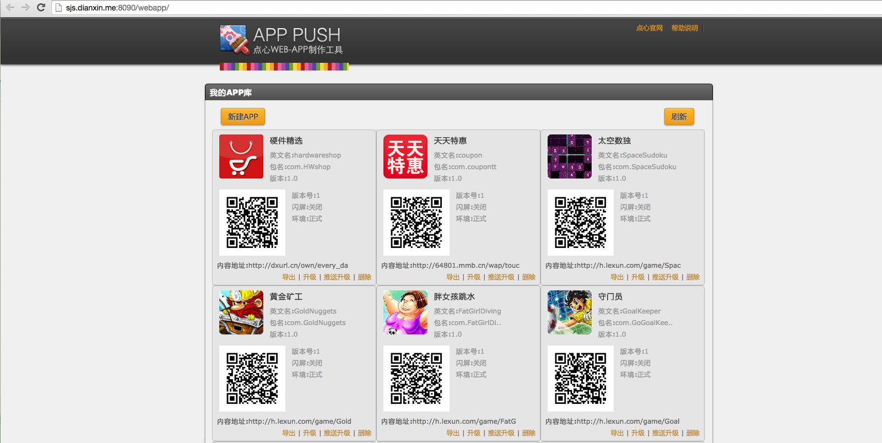
Task: Click 升级 for the 天天特惠 app
Action: click(474, 277)
